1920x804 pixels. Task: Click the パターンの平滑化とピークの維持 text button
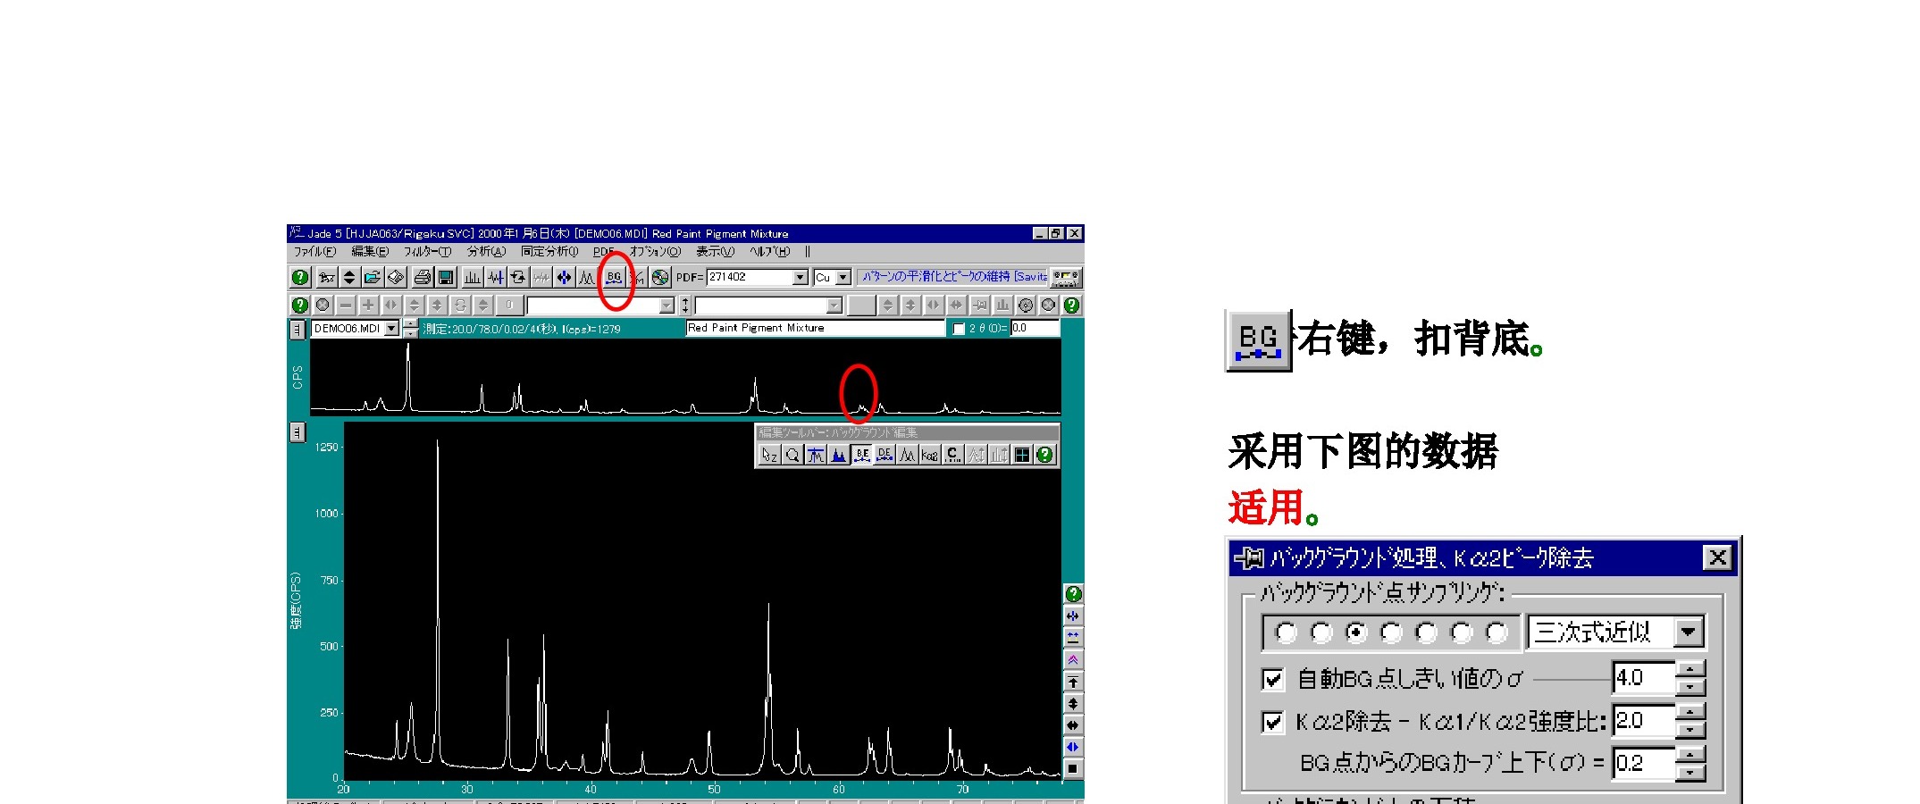pyautogui.click(x=952, y=277)
